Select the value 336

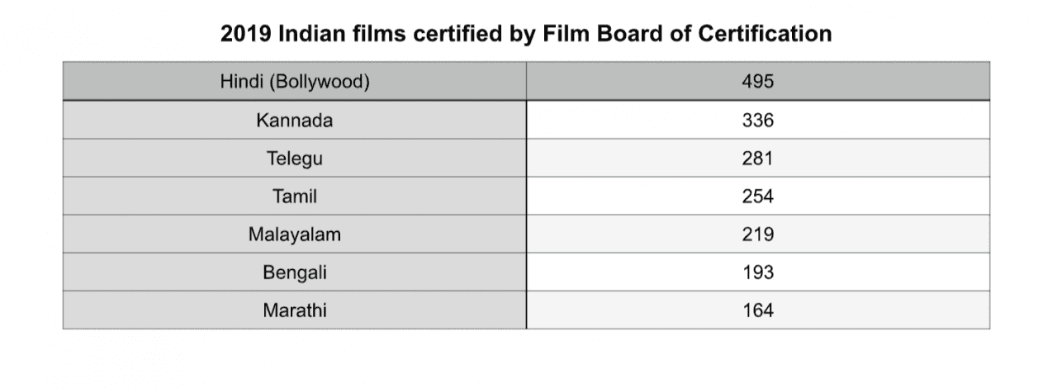758,121
